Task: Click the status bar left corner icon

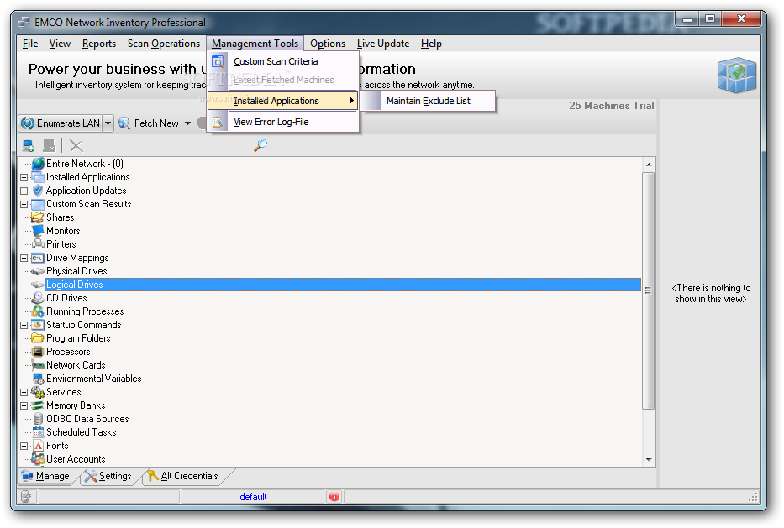Action: click(27, 497)
